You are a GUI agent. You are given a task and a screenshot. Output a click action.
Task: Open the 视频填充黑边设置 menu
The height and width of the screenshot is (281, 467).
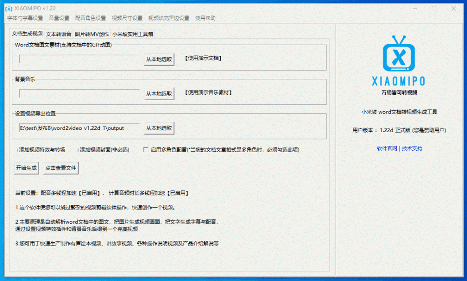[169, 18]
